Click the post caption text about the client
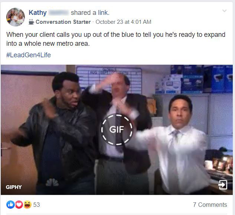 point(116,39)
